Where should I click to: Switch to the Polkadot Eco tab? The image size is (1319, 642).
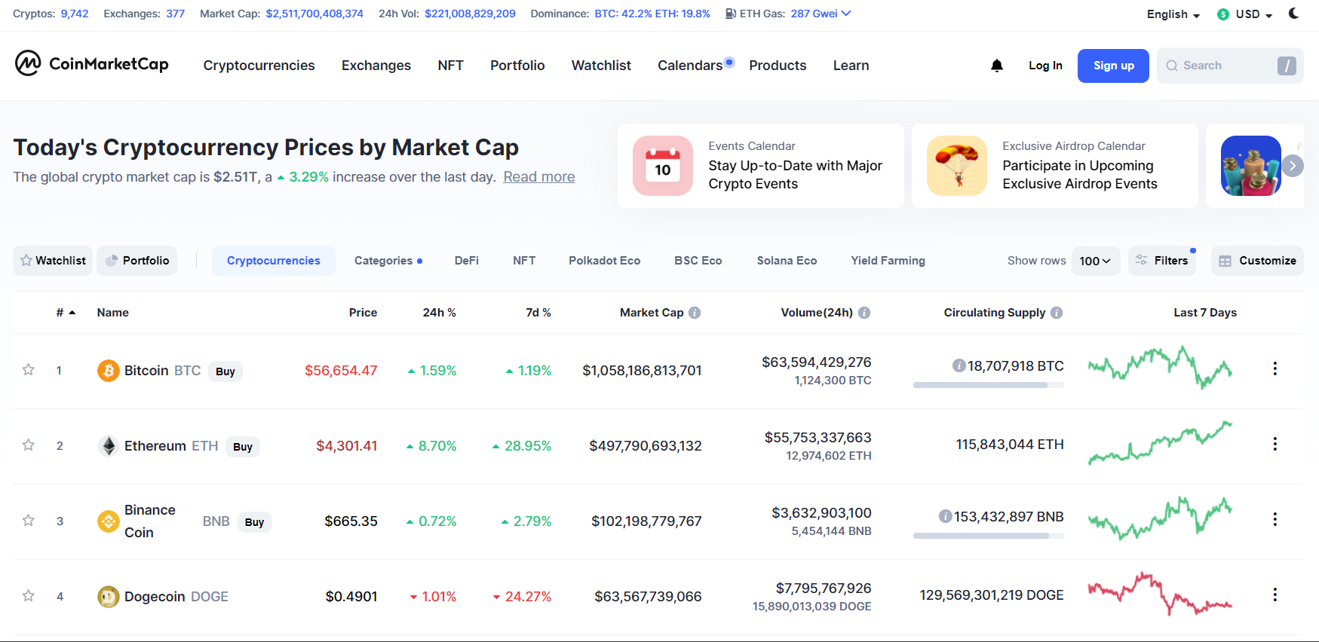pyautogui.click(x=604, y=261)
